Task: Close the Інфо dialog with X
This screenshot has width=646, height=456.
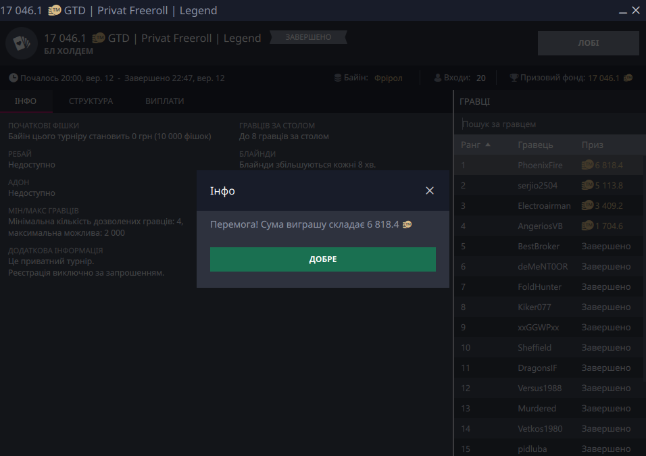Action: (430, 191)
